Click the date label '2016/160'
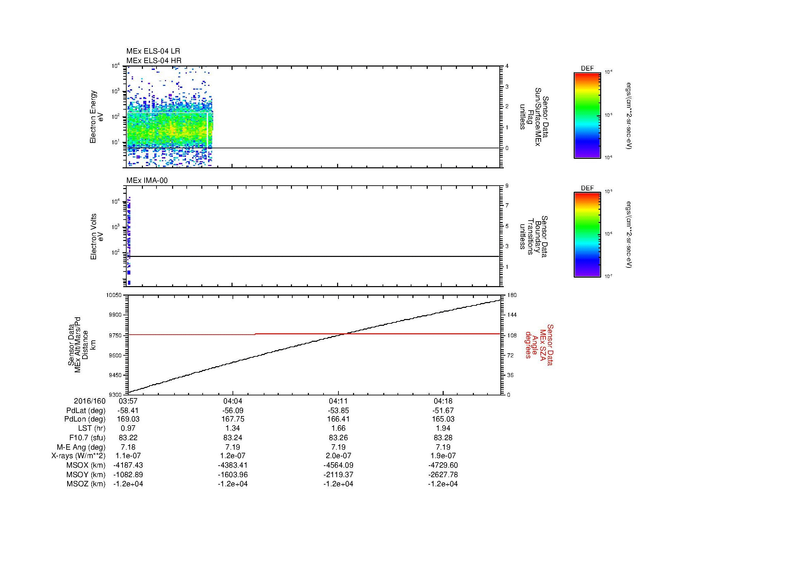The height and width of the screenshot is (561, 794). [90, 401]
